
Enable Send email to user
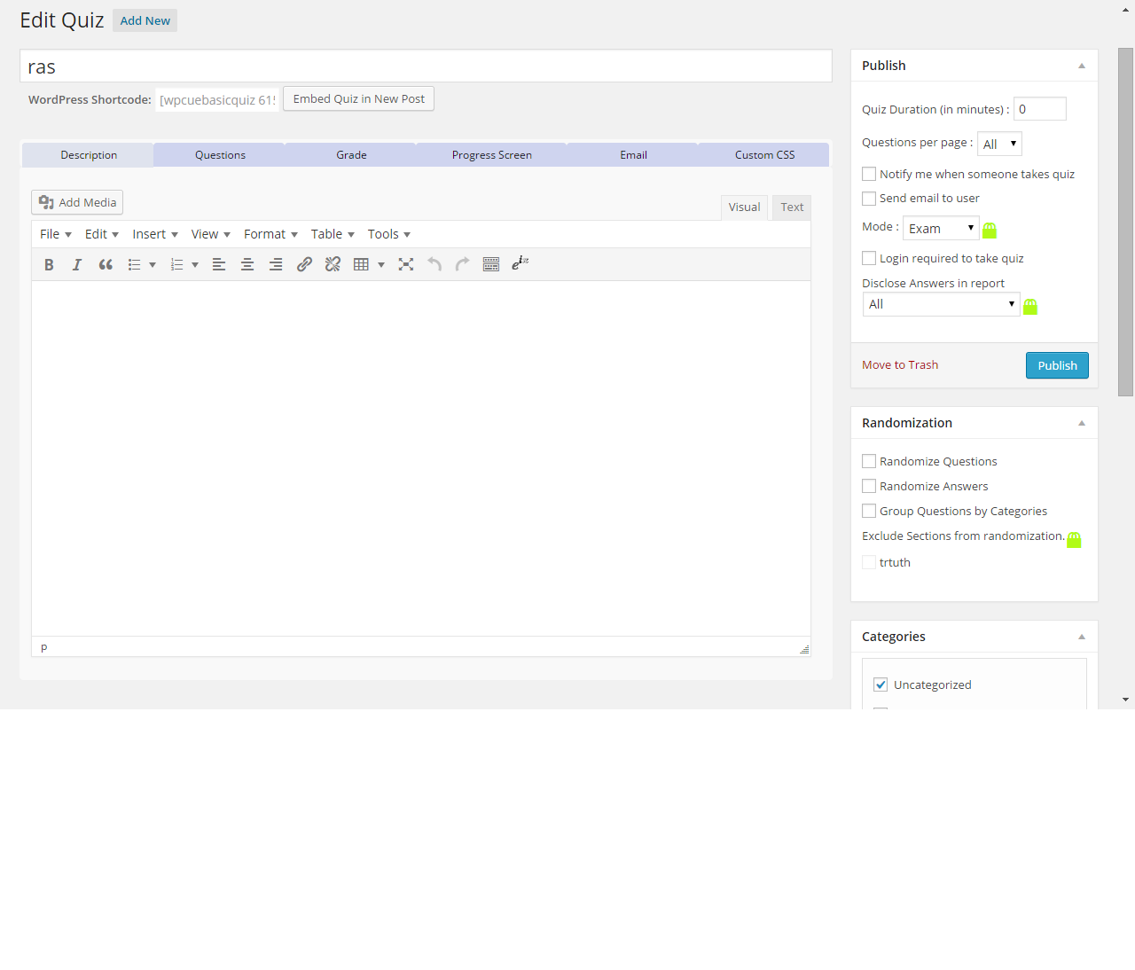tap(869, 199)
